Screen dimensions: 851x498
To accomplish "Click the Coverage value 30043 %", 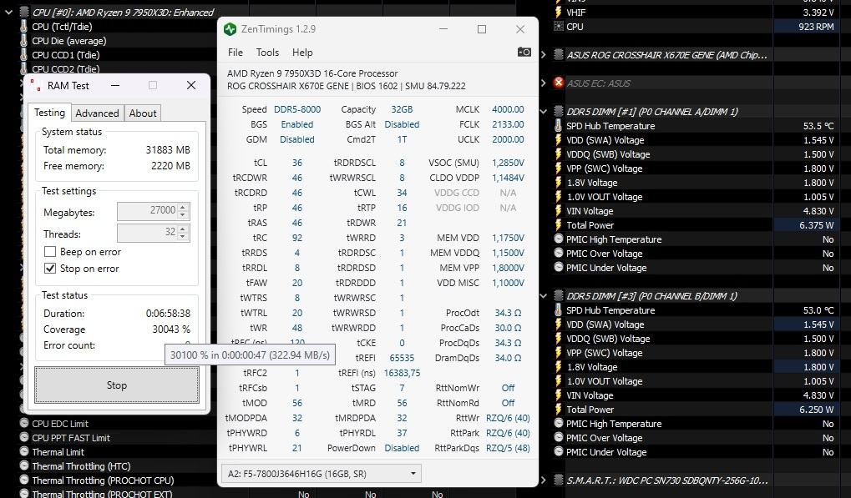I will [x=171, y=329].
